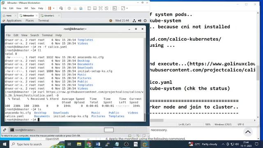
Task: Click the Unity mode icon
Action: click(x=106, y=8)
